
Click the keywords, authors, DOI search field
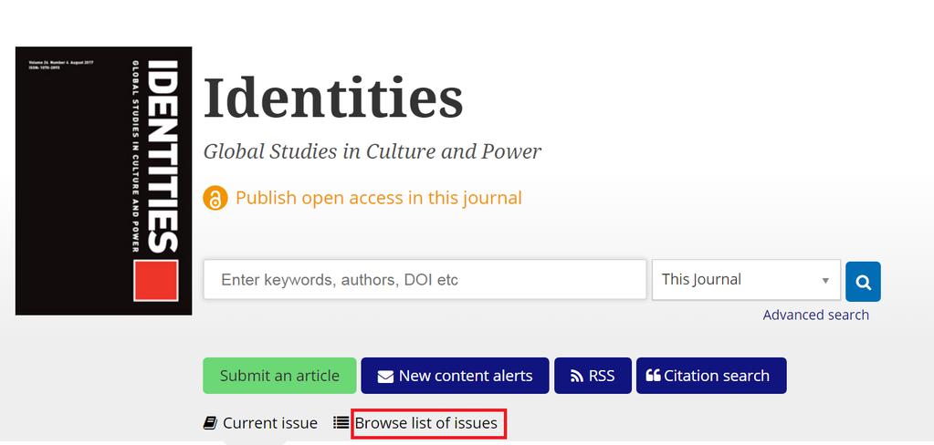[425, 280]
